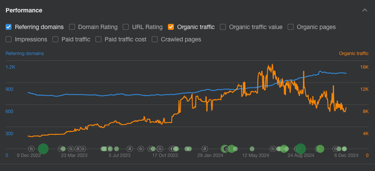Uncheck the Referring domains checkbox
The width and height of the screenshot is (375, 171).
pos(9,27)
